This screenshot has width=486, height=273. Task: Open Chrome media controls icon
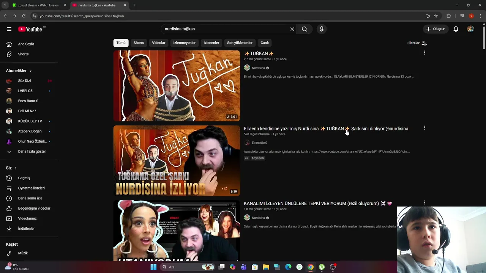462,16
